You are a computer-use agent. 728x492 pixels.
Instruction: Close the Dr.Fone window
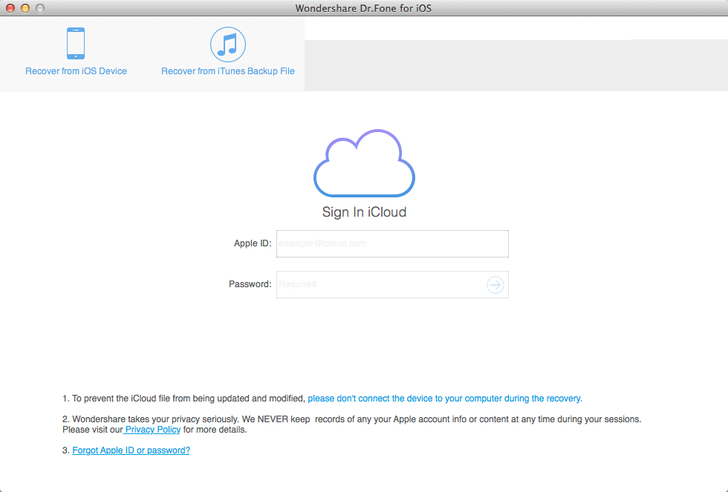pyautogui.click(x=10, y=8)
